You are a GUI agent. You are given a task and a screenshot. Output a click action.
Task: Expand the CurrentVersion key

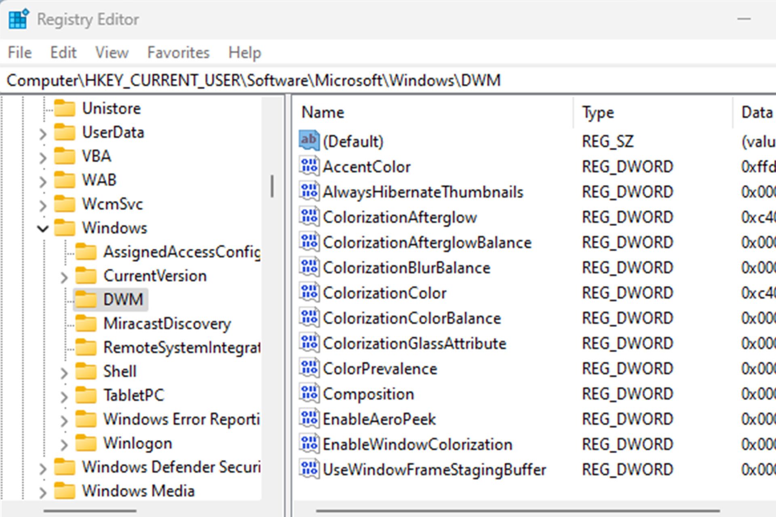click(64, 277)
